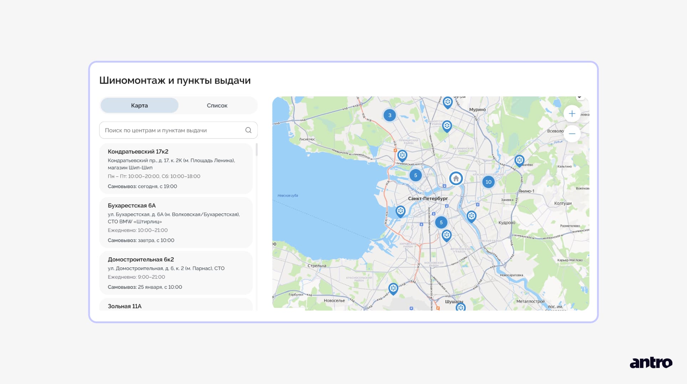Select tire pin near Шушары
Image resolution: width=687 pixels, height=384 pixels.
tap(460, 307)
